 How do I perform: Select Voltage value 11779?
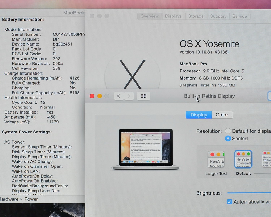click(52, 122)
